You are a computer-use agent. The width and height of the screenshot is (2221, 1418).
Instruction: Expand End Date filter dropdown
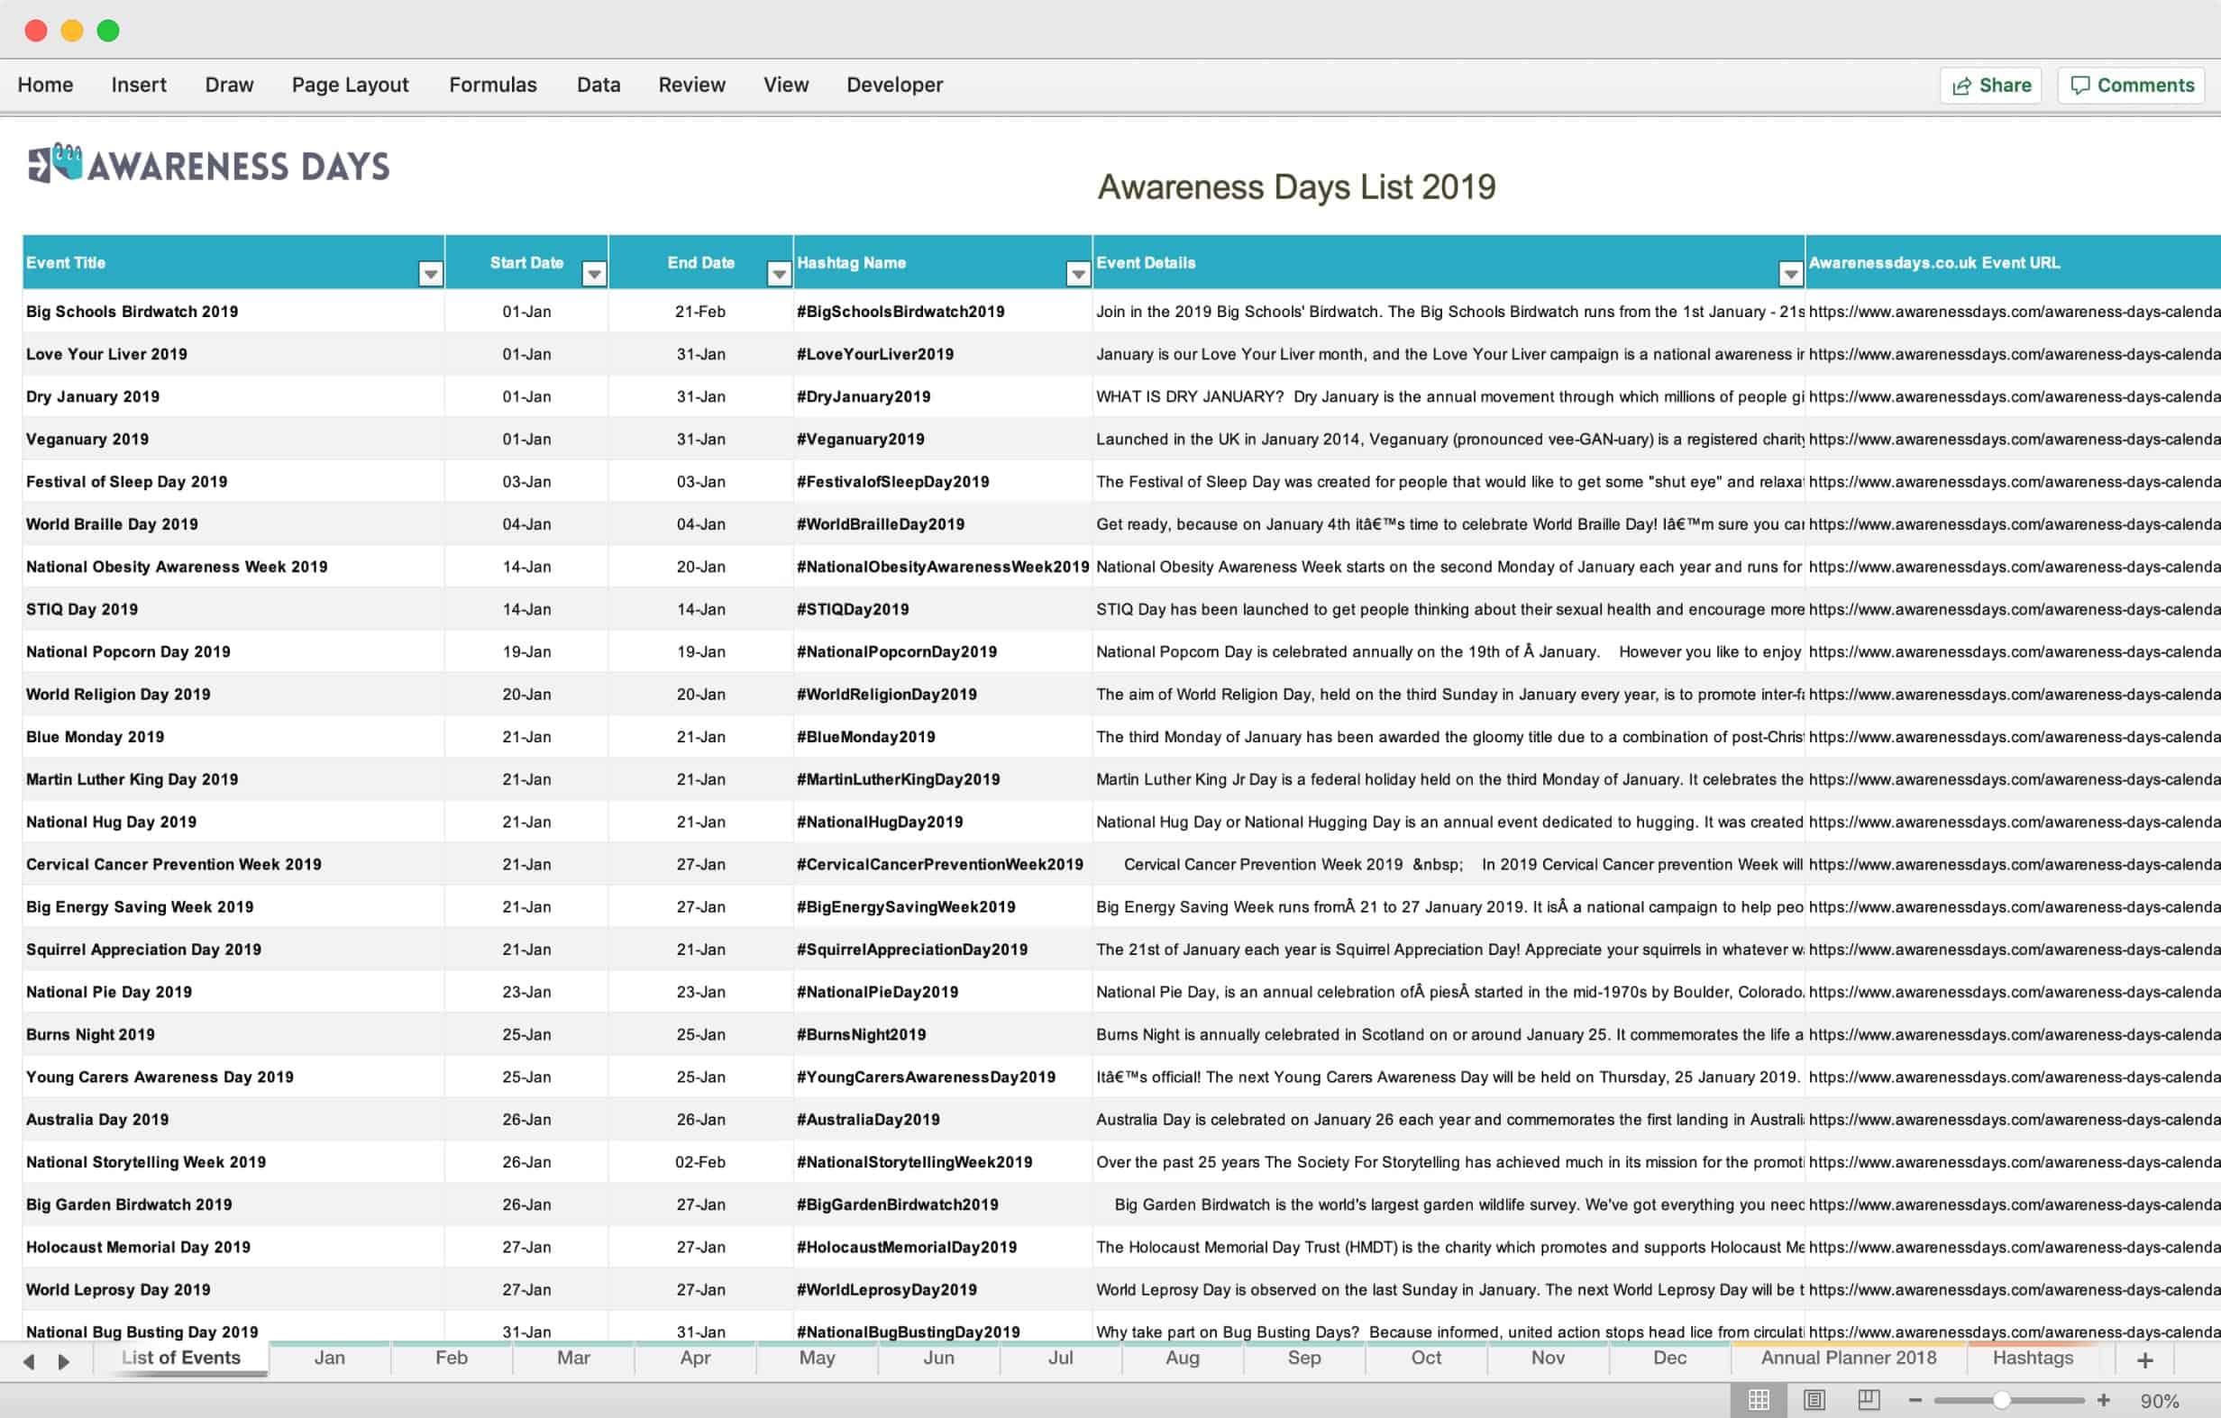(780, 274)
